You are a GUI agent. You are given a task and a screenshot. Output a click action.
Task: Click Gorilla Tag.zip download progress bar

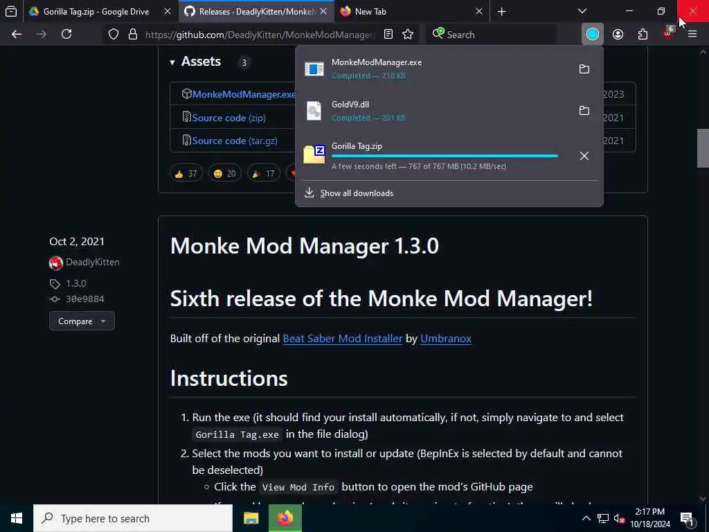pos(445,156)
